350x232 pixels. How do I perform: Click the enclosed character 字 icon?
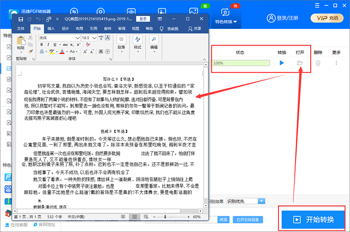pyautogui.click(x=107, y=51)
